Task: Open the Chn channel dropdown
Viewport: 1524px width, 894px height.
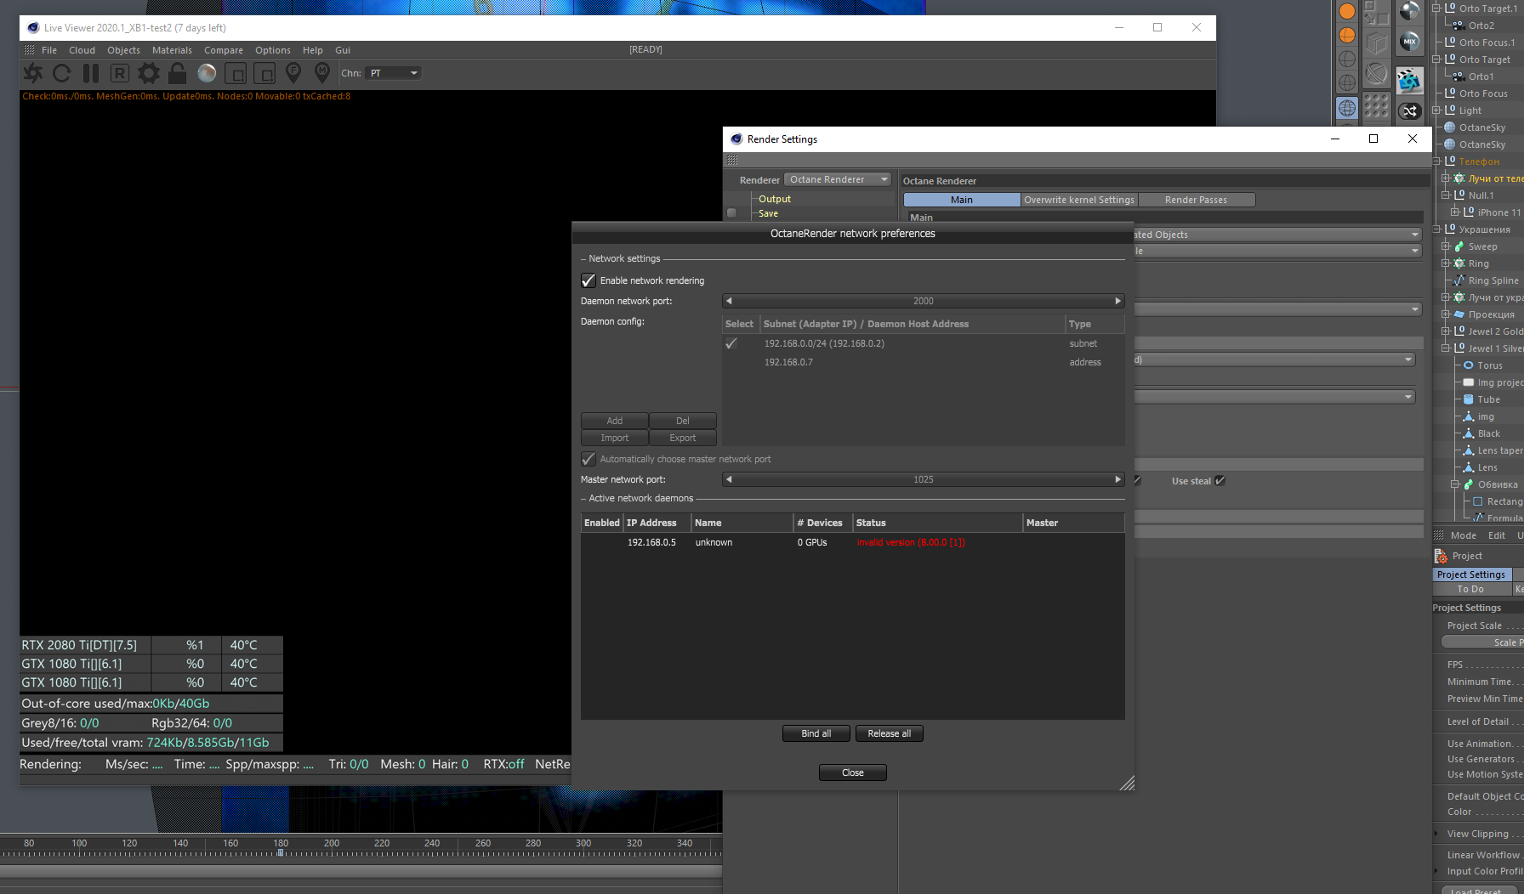Action: [x=394, y=73]
